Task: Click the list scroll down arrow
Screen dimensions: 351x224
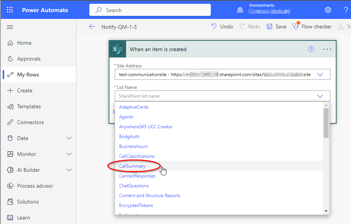Action: [x=326, y=211]
